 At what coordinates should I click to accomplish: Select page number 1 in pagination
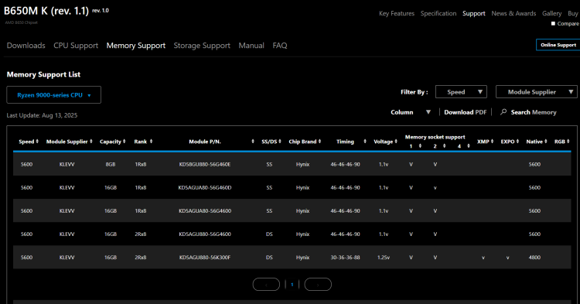292,285
